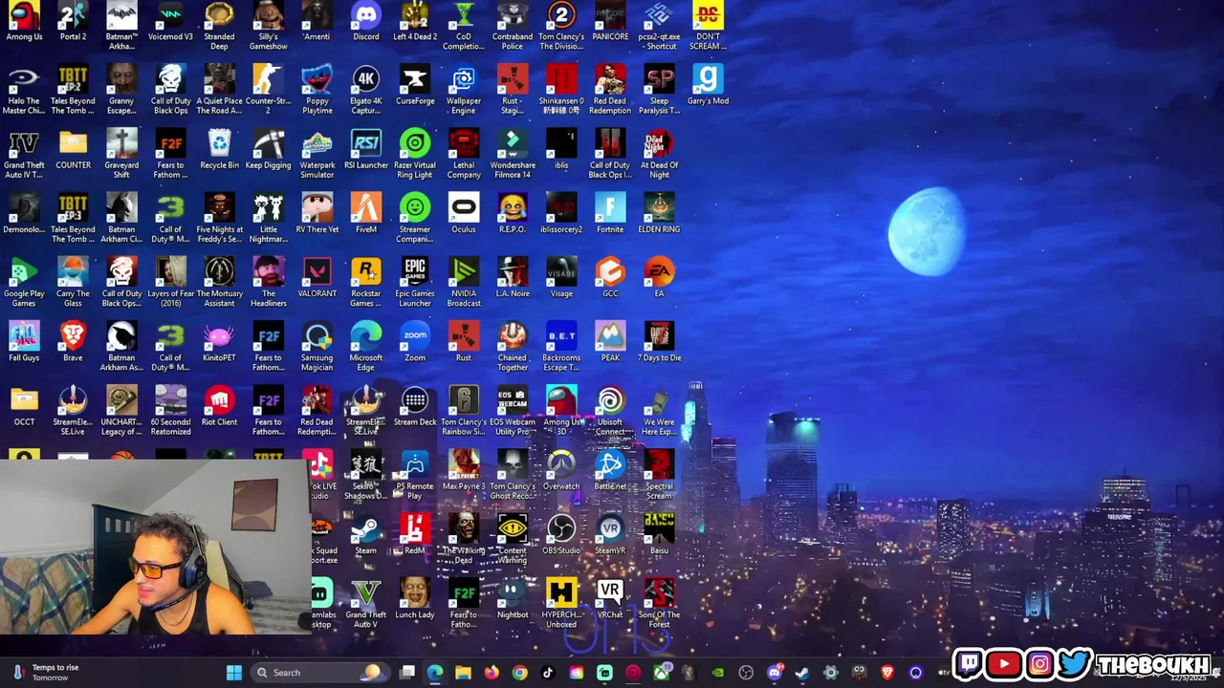
Task: Select the Lethal Company icon
Action: (x=464, y=155)
